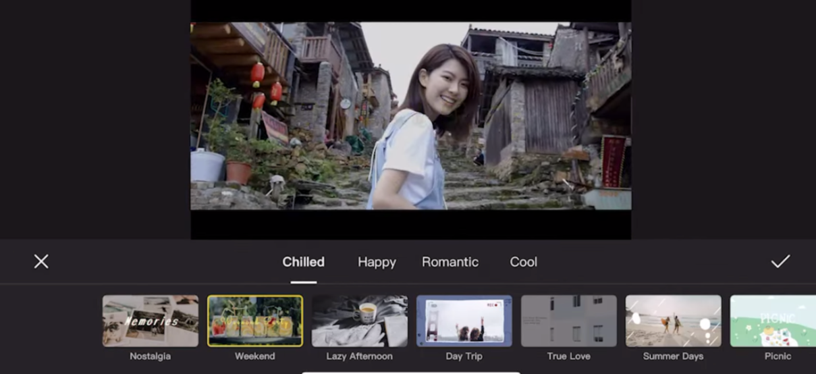Choose the Nostalgia template thumbnail
Viewport: 816px width, 374px height.
(151, 321)
